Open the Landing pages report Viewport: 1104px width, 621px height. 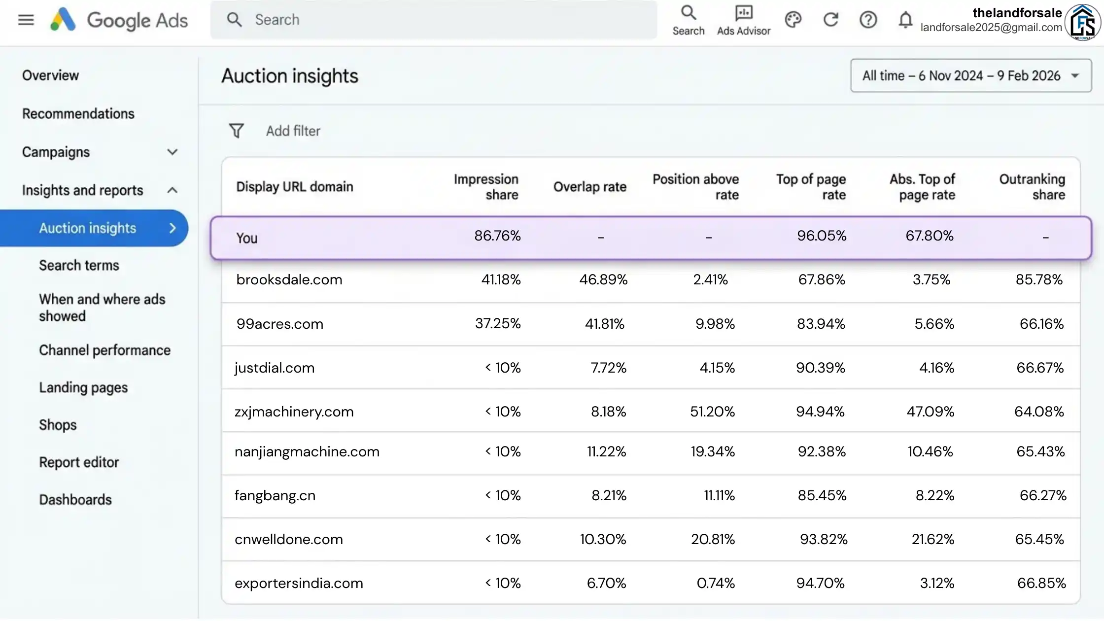83,387
